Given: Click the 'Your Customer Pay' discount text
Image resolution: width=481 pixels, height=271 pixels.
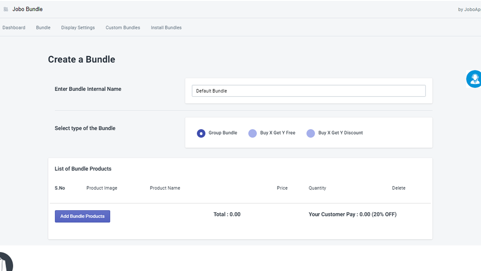Looking at the screenshot, I should [352, 214].
